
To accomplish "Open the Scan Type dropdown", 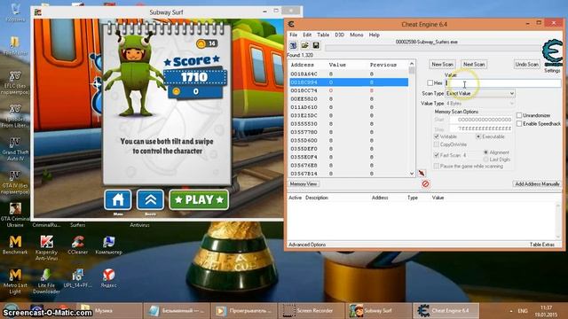I will coord(480,93).
